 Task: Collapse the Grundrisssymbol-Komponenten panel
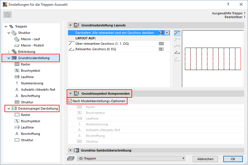pyautogui.click(x=70, y=94)
